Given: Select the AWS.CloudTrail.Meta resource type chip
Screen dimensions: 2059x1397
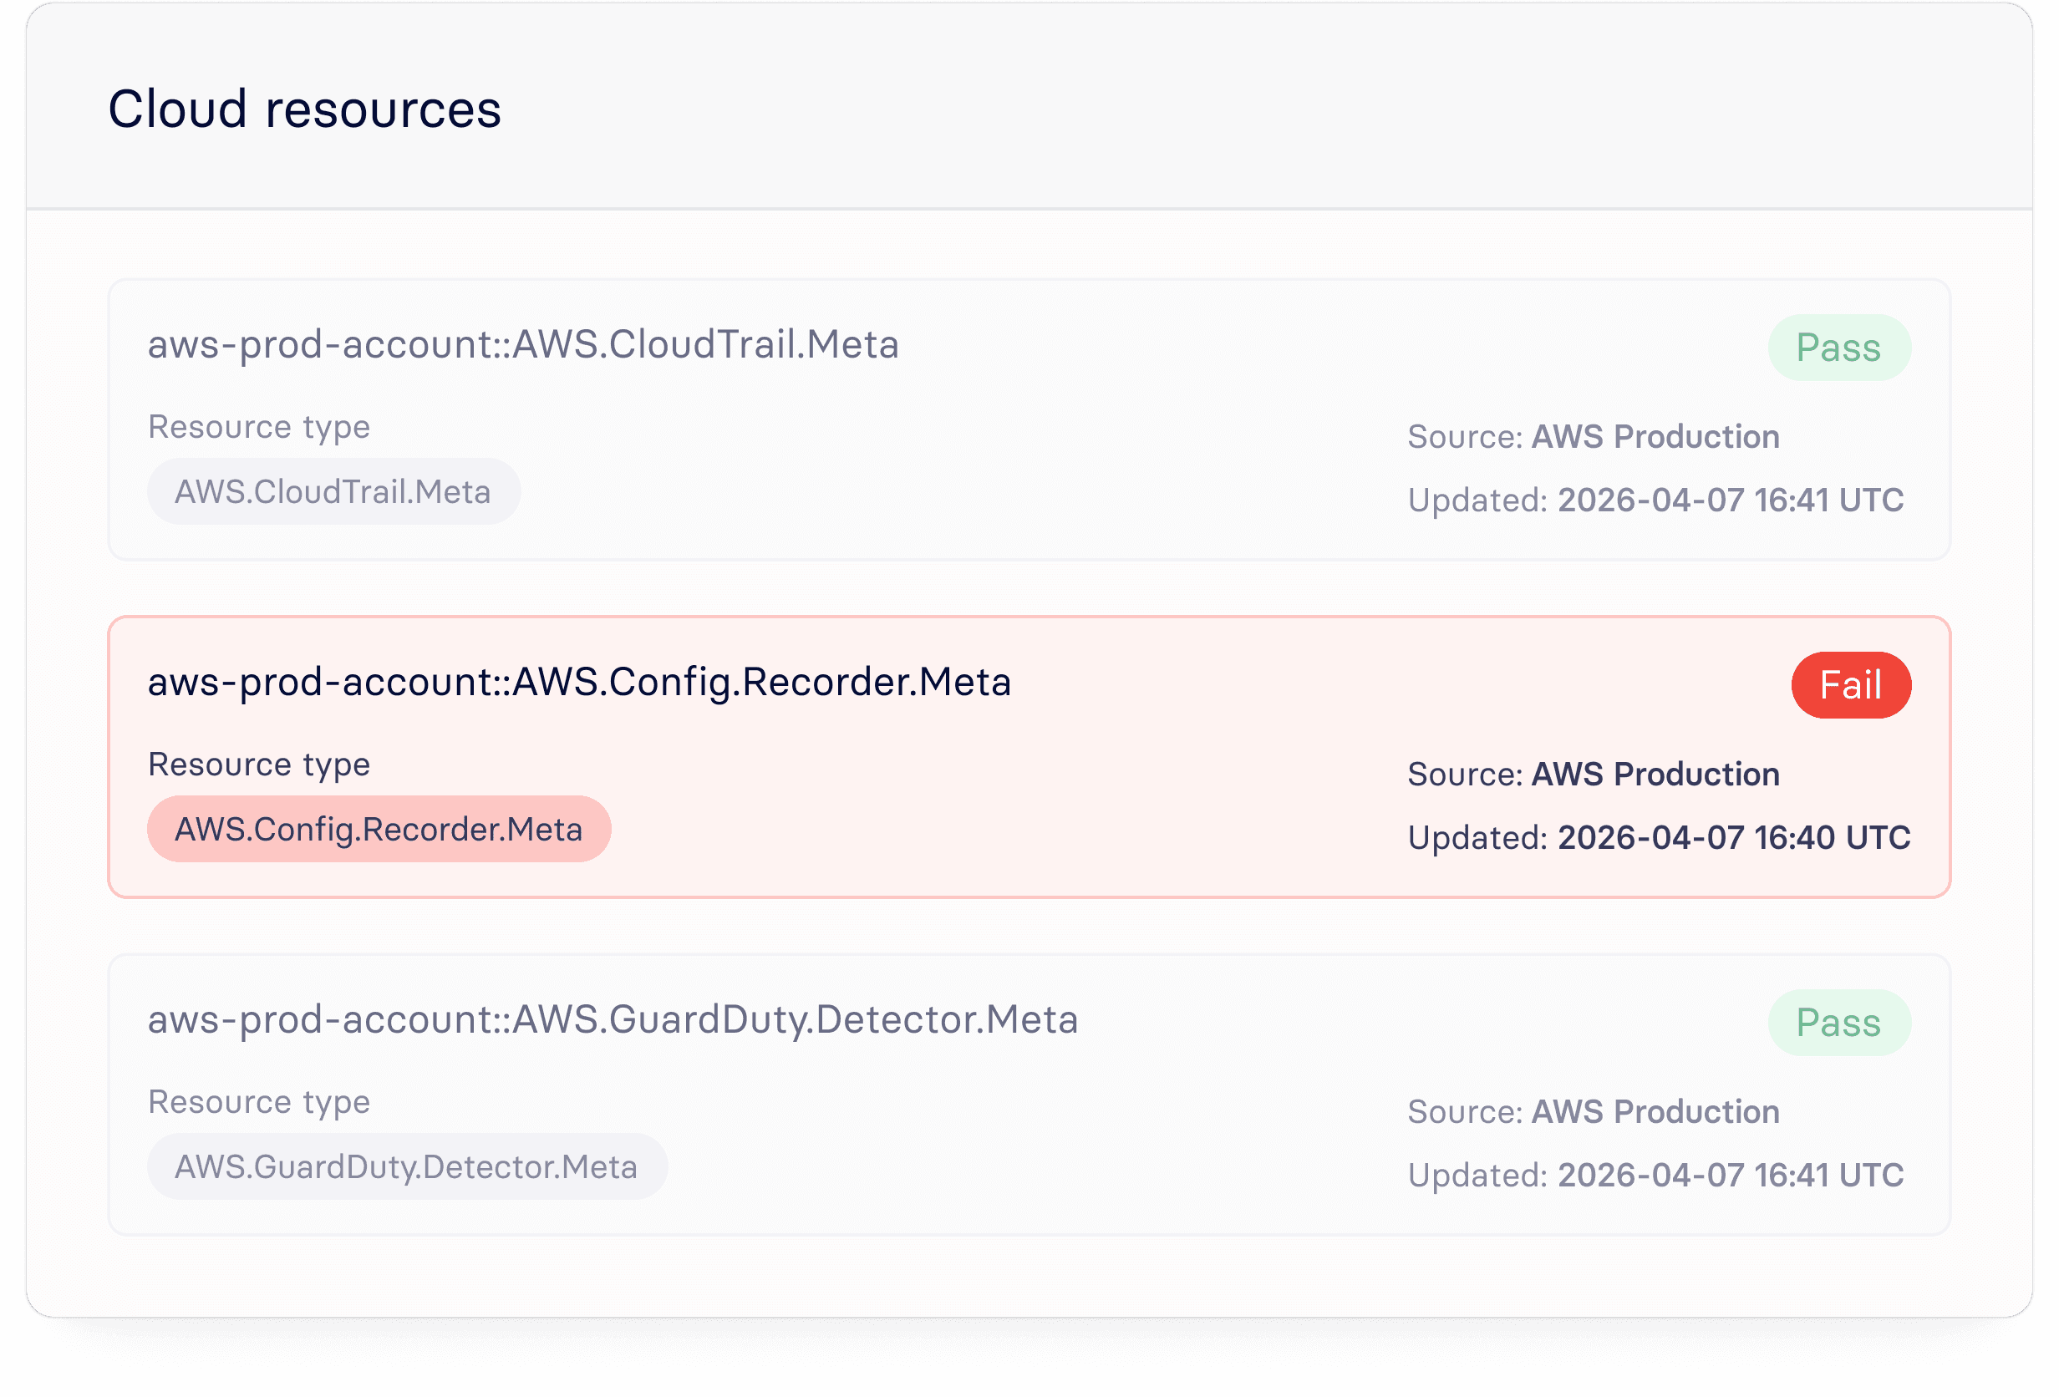Looking at the screenshot, I should point(333,491).
